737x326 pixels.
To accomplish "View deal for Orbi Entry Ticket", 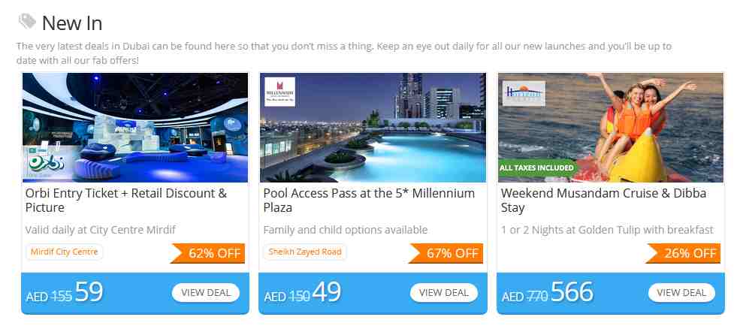I will 206,293.
